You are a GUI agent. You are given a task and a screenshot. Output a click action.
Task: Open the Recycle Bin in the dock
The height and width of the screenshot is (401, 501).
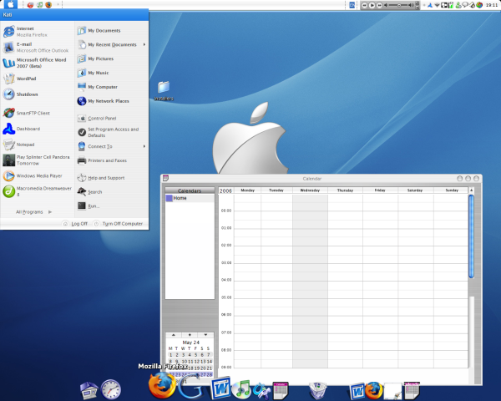coord(317,390)
